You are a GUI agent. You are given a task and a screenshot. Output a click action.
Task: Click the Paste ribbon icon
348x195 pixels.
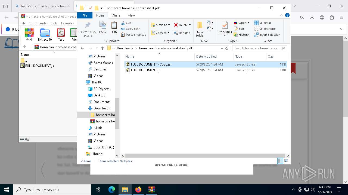pyautogui.click(x=114, y=27)
